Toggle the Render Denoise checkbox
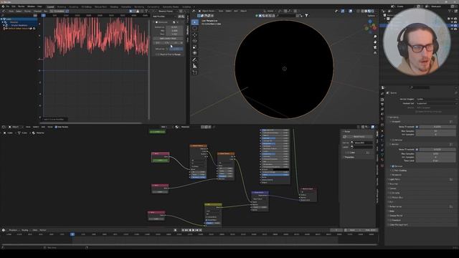Screen dimensions: 459x258 393,166
